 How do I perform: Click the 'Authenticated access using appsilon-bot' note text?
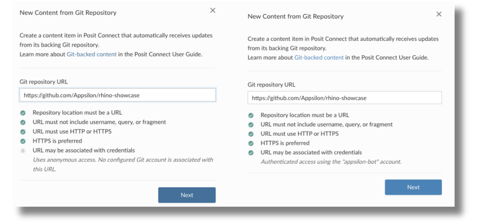[331, 162]
